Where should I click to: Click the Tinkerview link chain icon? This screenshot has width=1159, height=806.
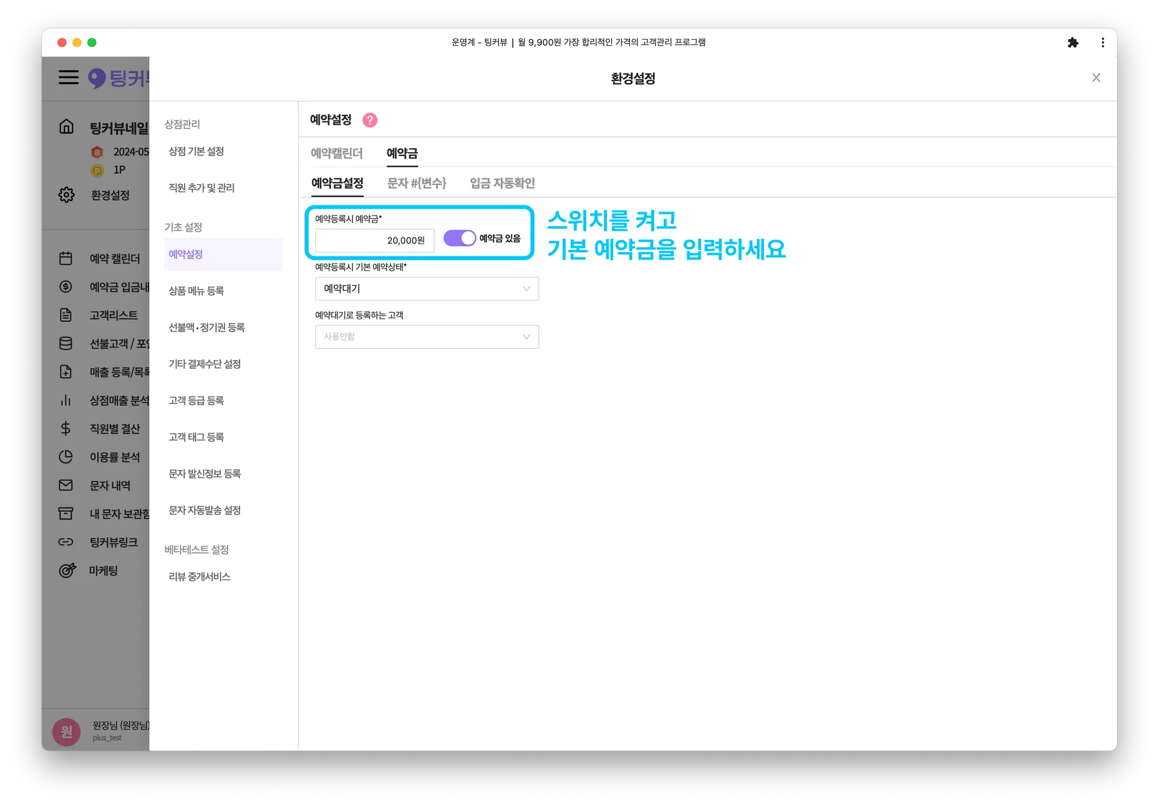coord(66,542)
